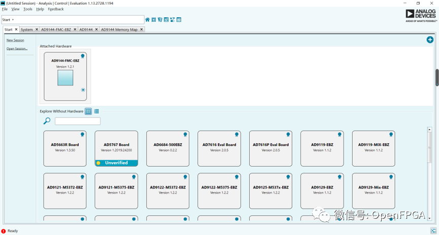Click the ribbon badge on AD7616 Eval Board
This screenshot has width=439, height=235.
(x=237, y=135)
